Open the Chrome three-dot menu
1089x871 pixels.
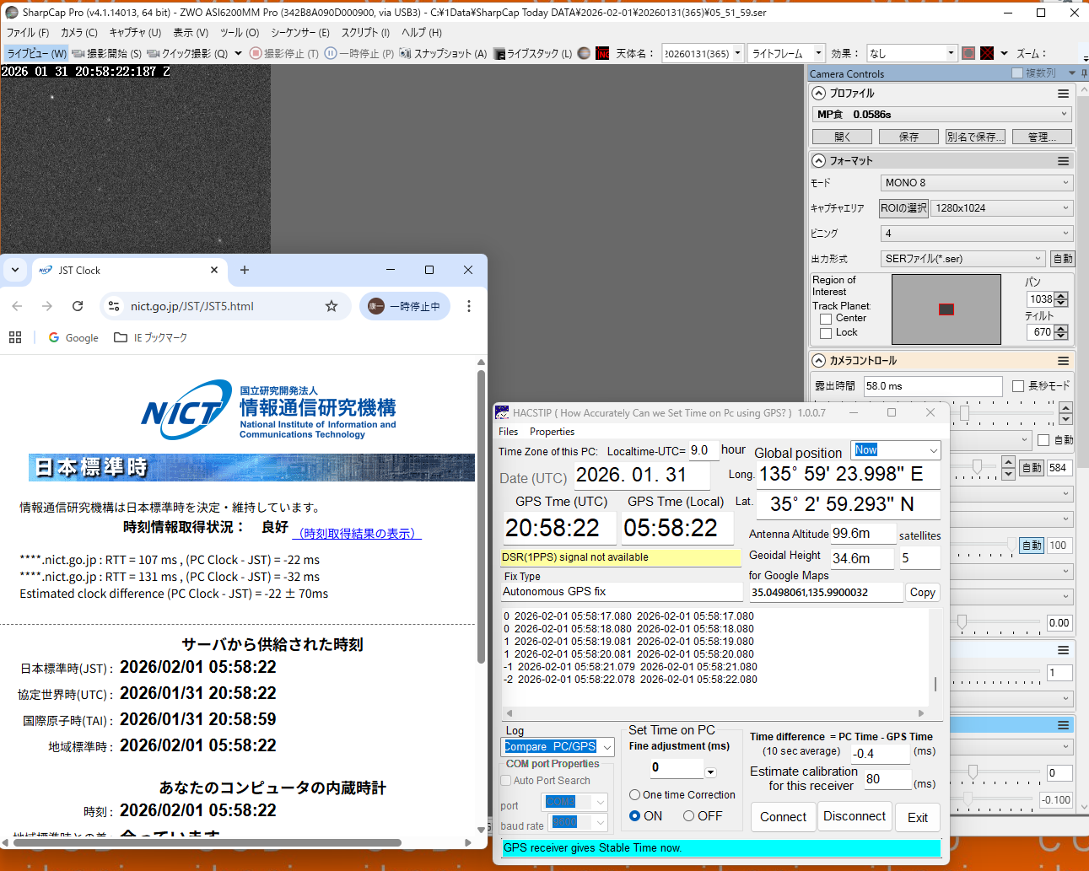[x=469, y=306]
